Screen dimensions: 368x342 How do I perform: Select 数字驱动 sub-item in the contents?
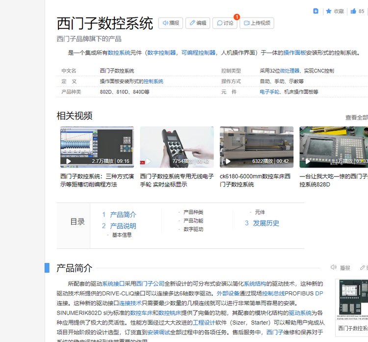click(193, 229)
